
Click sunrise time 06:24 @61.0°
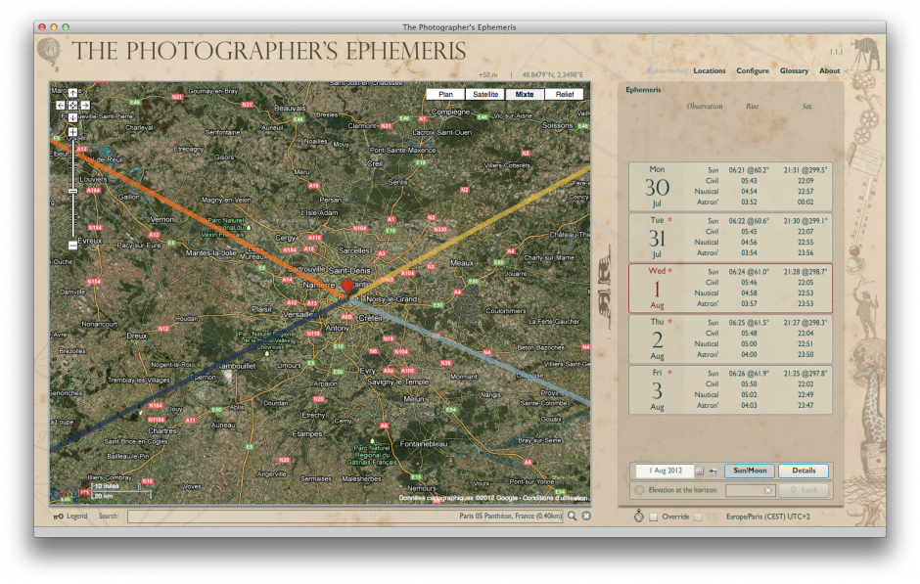click(749, 272)
